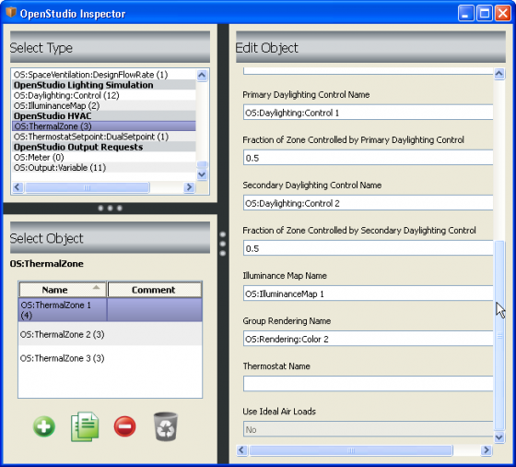The height and width of the screenshot is (467, 516).
Task: Click the copy selected object icon
Action: pyautogui.click(x=85, y=426)
